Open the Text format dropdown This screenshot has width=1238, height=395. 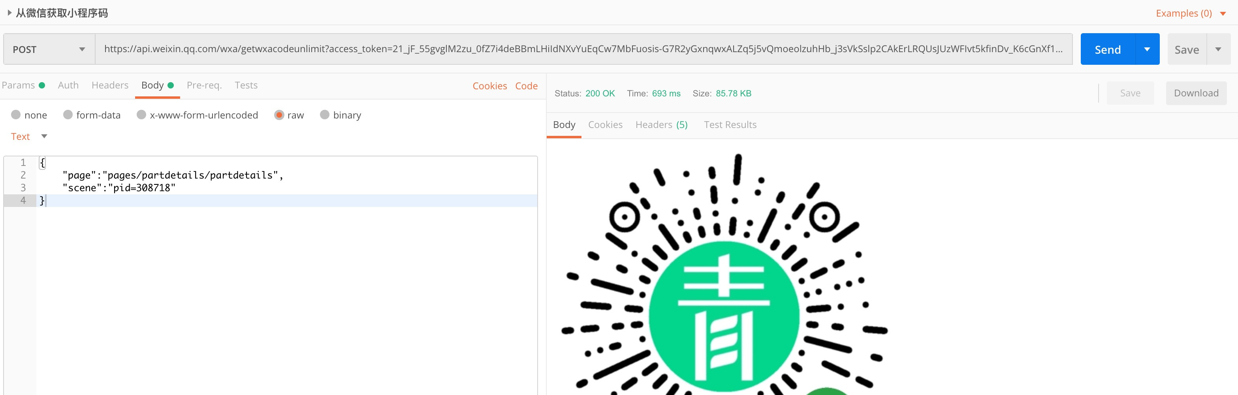pos(29,136)
